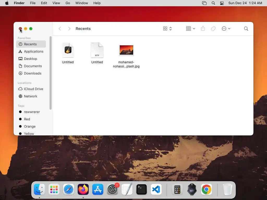The image size is (267, 200).
Task: Select Recents in the sidebar
Action: pos(31,44)
